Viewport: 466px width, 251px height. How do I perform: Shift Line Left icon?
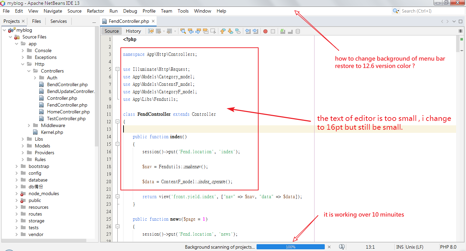click(x=248, y=31)
